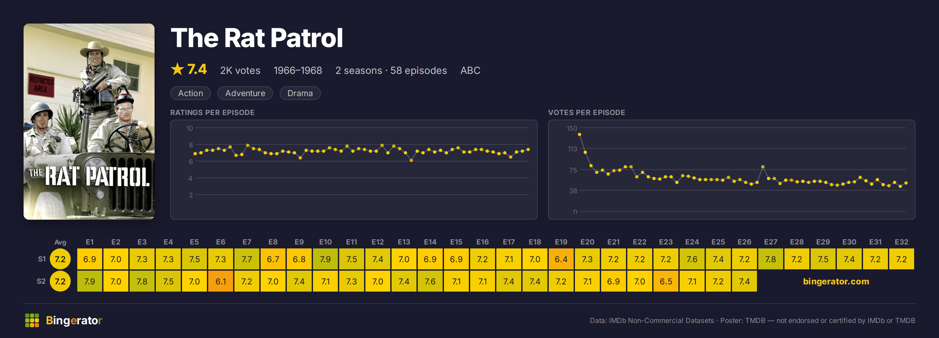Open the bingerator.com link
Screen dimensions: 939x338
[836, 281]
